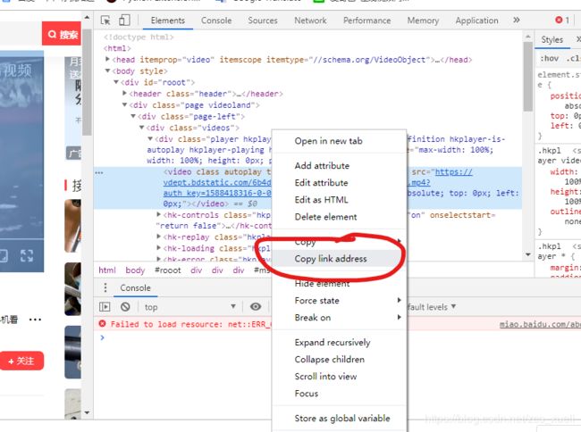This screenshot has height=432, width=581.
Task: Switch to the Sources tab
Action: point(262,21)
